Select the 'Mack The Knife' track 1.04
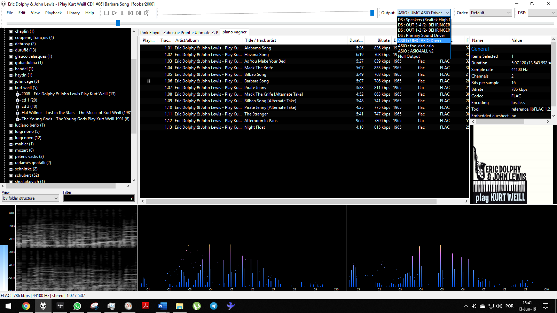This screenshot has height=313, width=557. pos(305,68)
